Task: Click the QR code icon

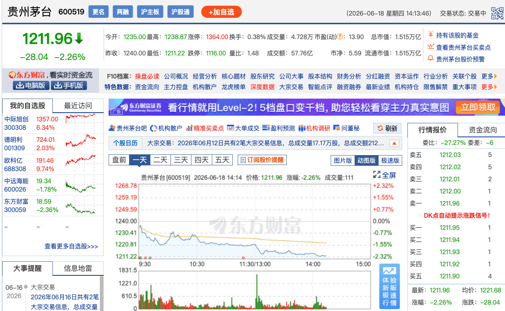Action: coord(497,13)
